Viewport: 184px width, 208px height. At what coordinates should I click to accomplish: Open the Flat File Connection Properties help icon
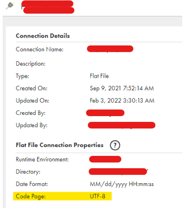coord(115,145)
